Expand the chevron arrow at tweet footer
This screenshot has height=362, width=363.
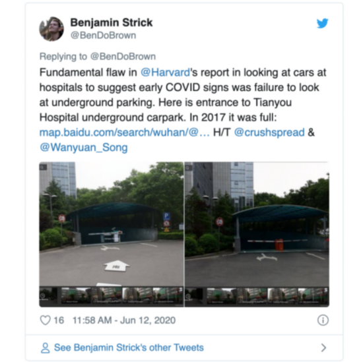(x=323, y=347)
